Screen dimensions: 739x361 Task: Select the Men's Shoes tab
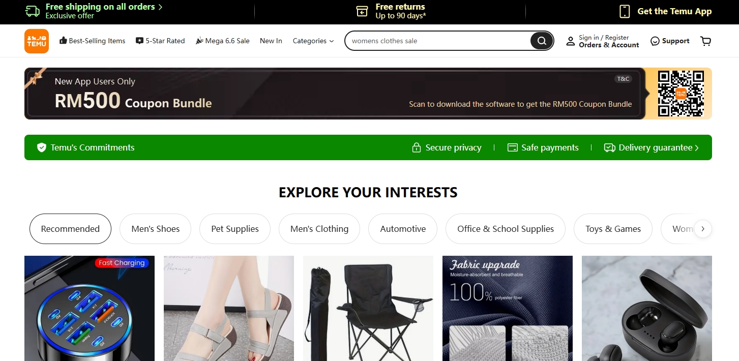coord(156,229)
